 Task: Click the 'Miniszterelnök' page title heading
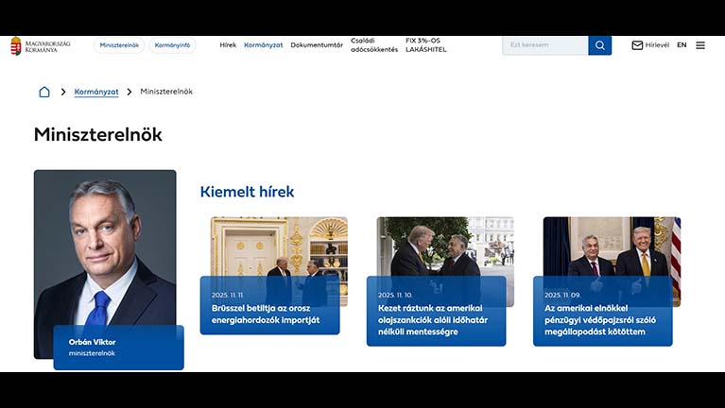click(98, 135)
